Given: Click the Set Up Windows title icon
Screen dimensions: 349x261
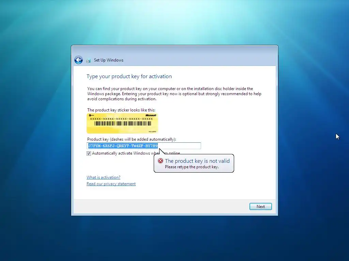Looking at the screenshot, I should [x=89, y=60].
